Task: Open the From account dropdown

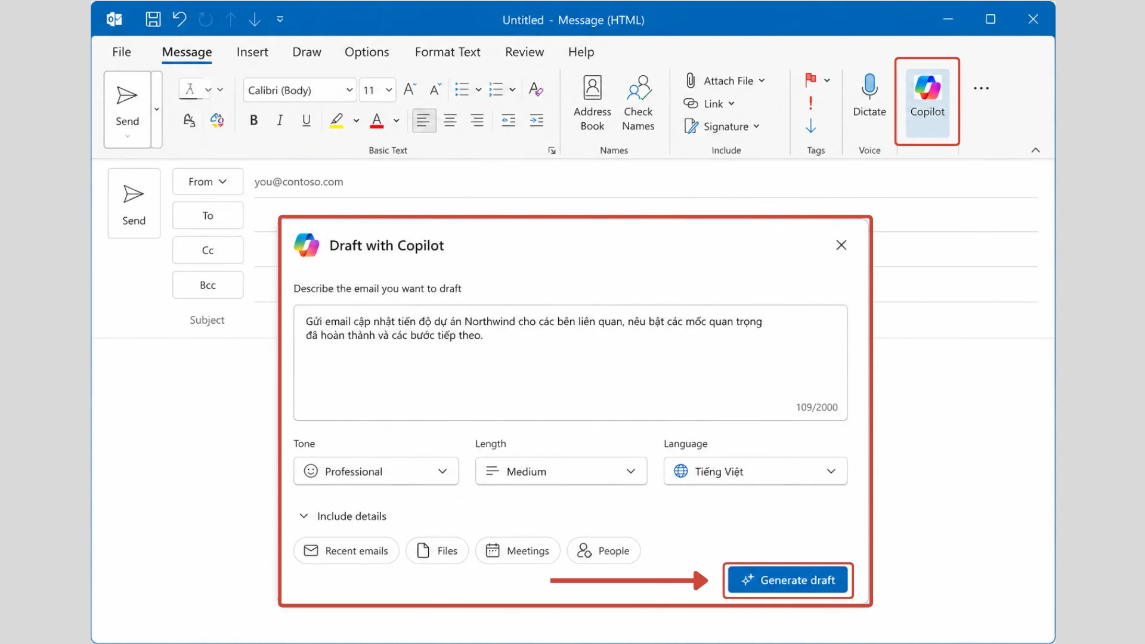Action: (208, 181)
